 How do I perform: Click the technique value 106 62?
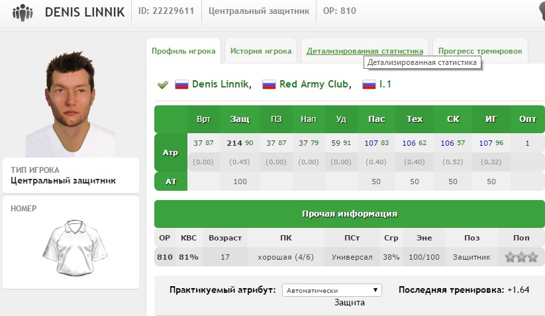(415, 143)
